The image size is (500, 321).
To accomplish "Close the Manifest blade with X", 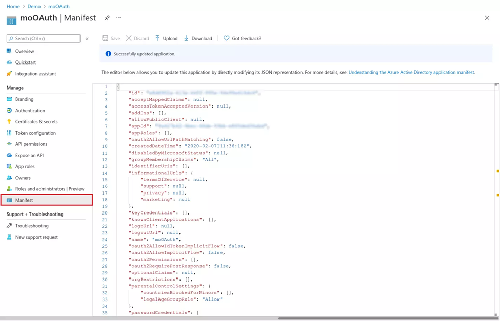I will click(x=487, y=18).
